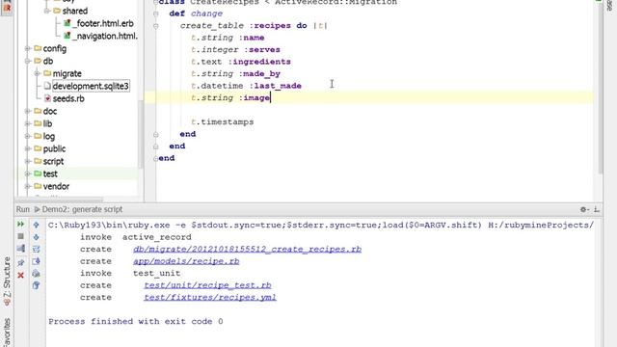Click the gray Stop process icon
The height and width of the screenshot is (347, 617).
coord(20,236)
